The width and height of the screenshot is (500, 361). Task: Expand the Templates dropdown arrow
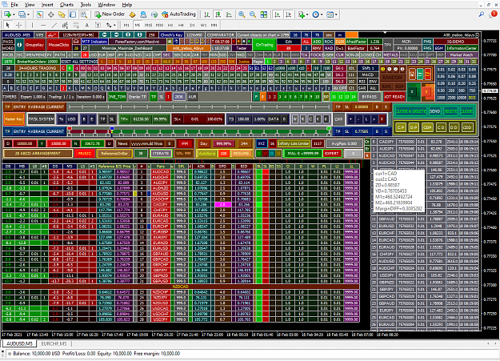coord(336,14)
